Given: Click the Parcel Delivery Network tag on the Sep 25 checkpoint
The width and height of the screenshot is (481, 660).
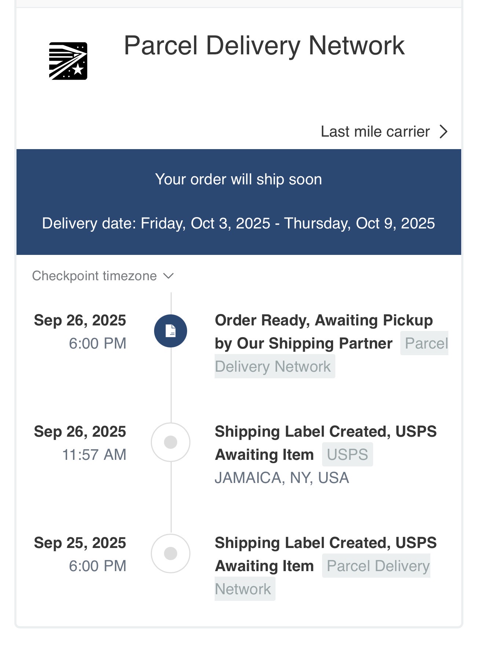Looking at the screenshot, I should (378, 566).
